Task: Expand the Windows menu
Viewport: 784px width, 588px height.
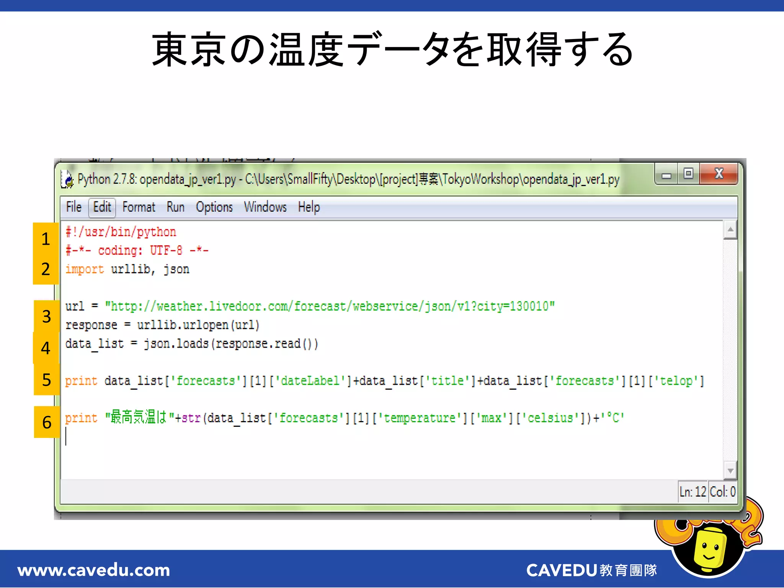Action: tap(265, 207)
